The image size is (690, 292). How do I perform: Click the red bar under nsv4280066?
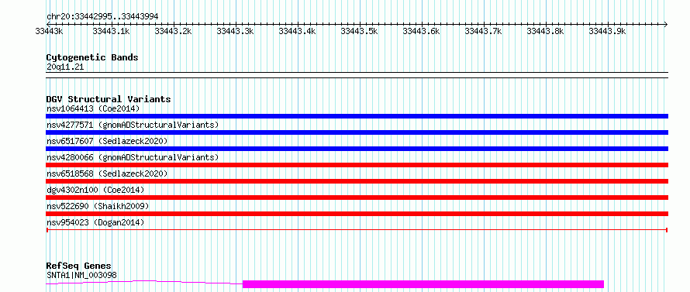[357, 165]
